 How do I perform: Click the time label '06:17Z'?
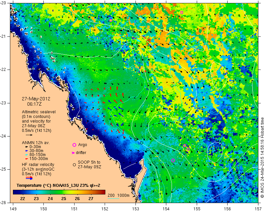point(34,104)
